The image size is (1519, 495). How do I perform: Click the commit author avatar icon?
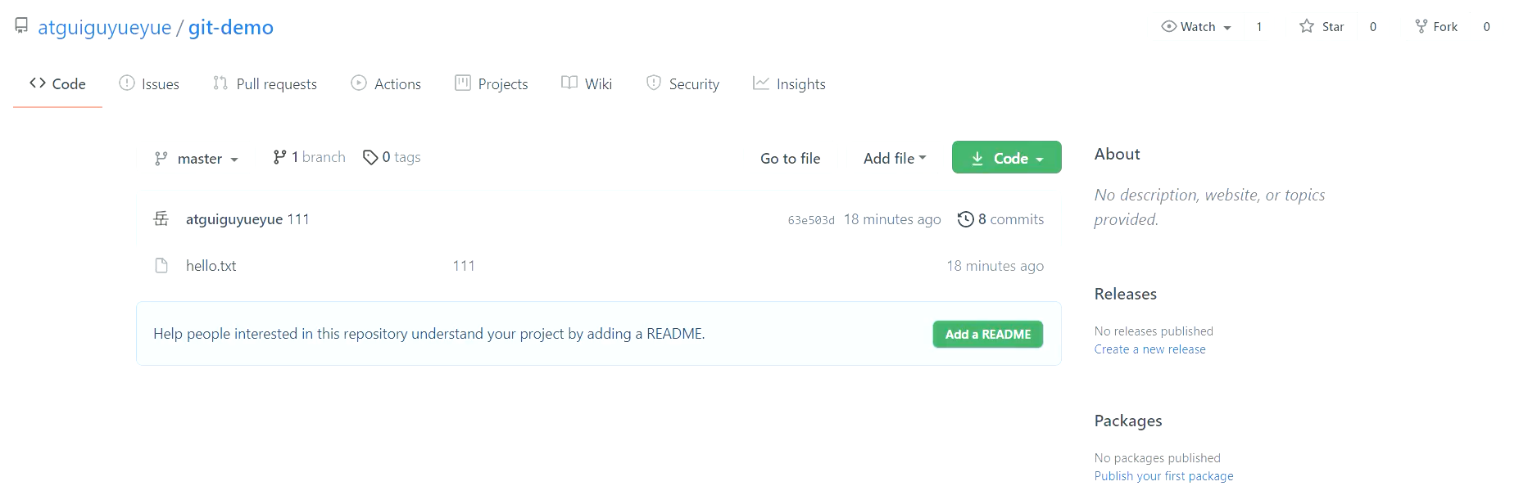(161, 218)
